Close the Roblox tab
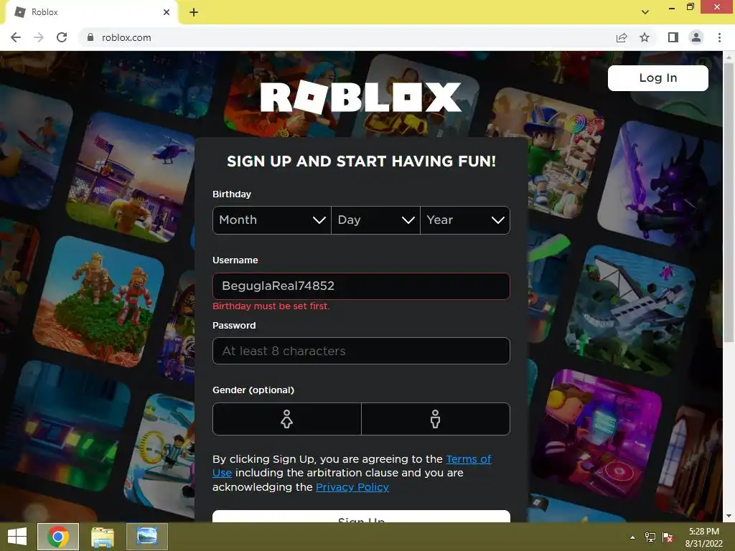The image size is (735, 551). (x=167, y=12)
